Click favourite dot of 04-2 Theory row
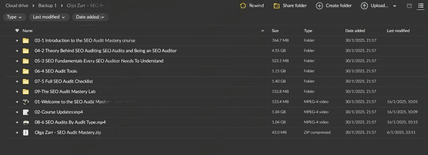Image resolution: width=428 pixels, height=155 pixels. 17,51
